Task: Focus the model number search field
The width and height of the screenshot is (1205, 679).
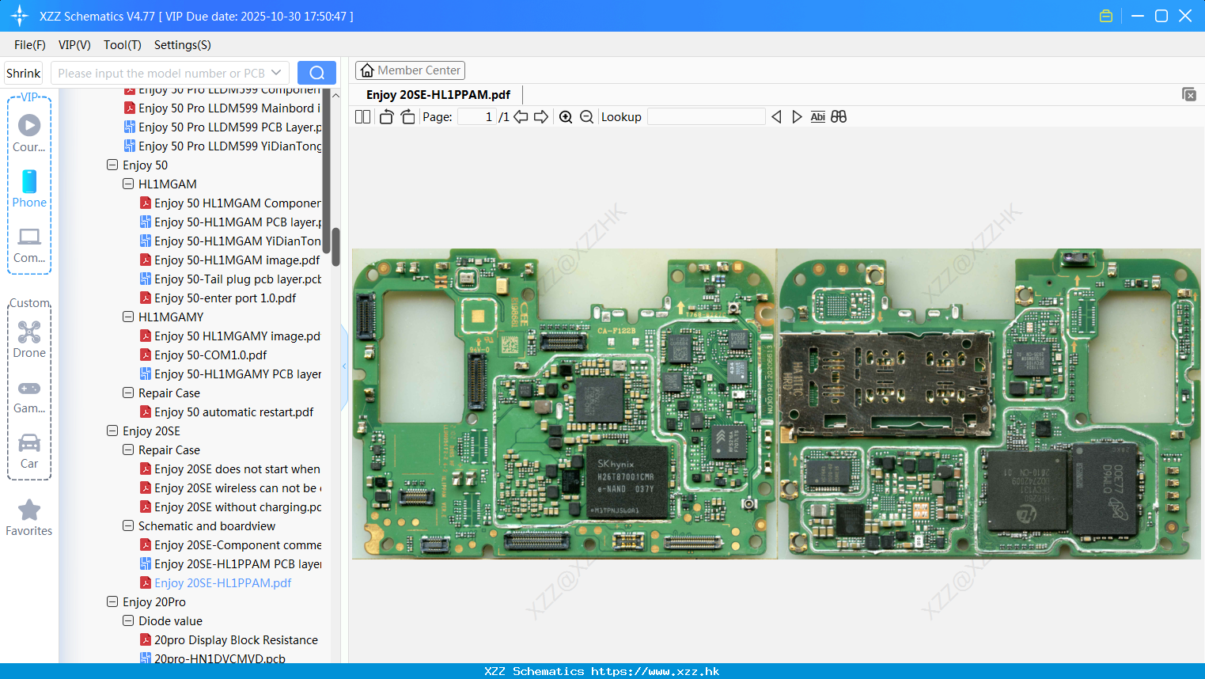Action: (x=161, y=73)
